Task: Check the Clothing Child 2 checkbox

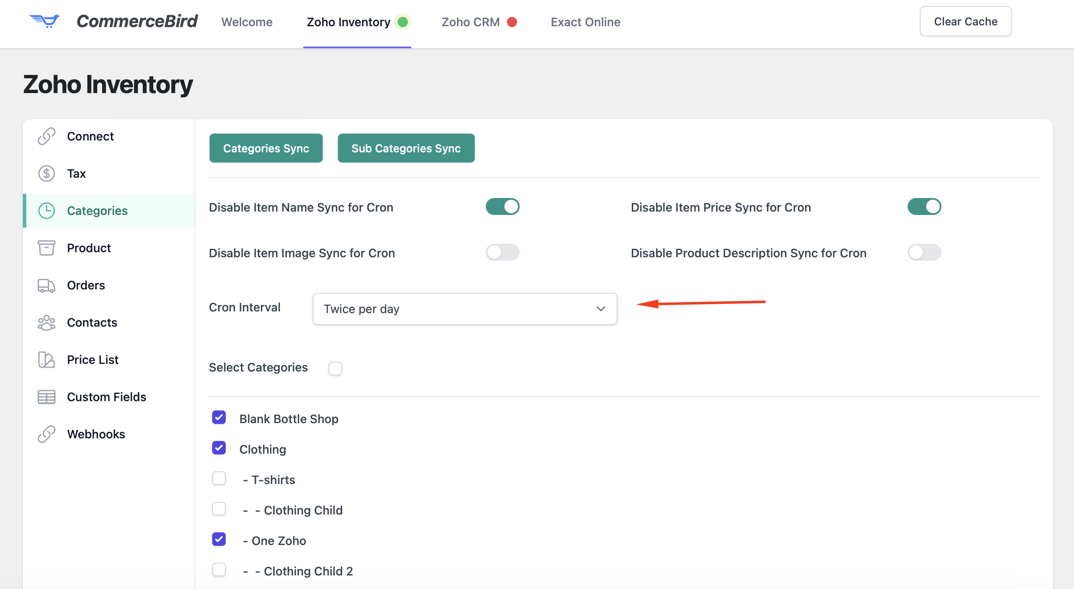Action: (x=219, y=570)
